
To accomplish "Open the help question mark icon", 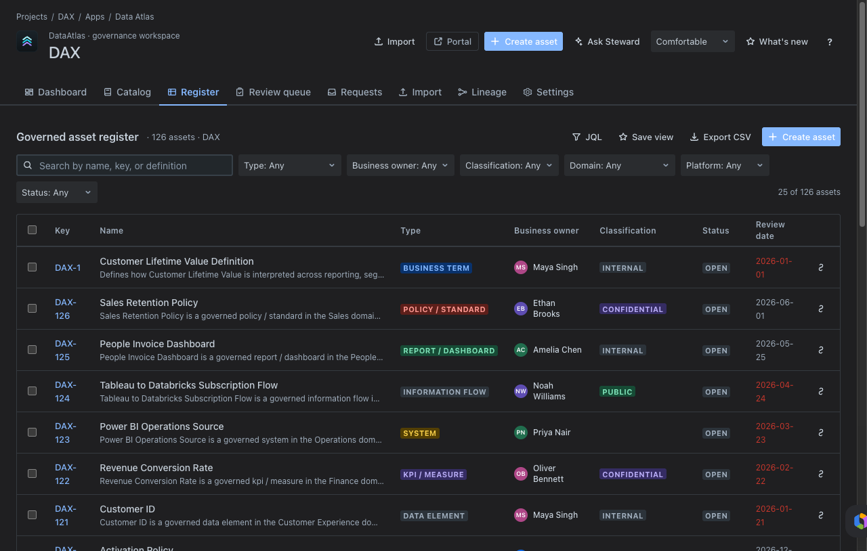I will pyautogui.click(x=830, y=41).
